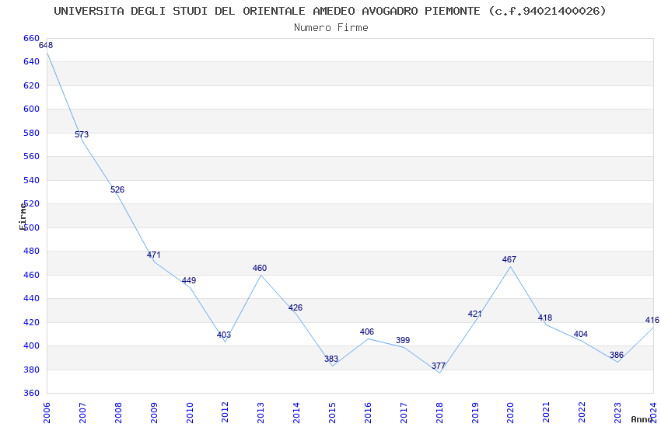Click the 480 value on the y-axis

pos(32,251)
